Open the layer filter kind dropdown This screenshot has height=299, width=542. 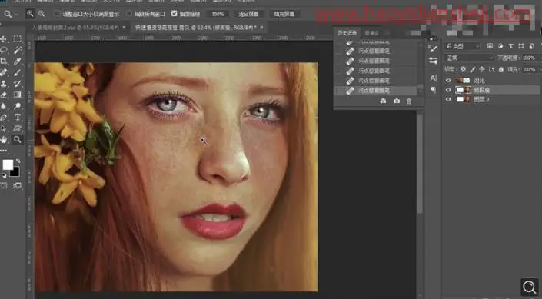point(463,46)
